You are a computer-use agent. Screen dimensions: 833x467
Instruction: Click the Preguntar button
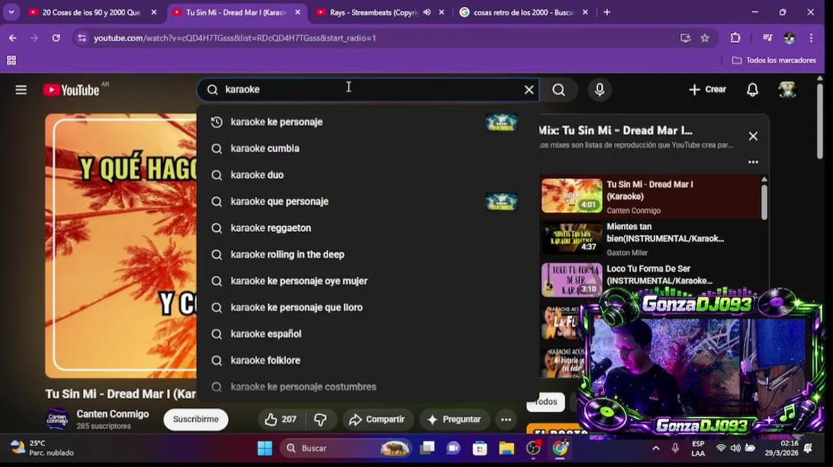[x=453, y=420]
